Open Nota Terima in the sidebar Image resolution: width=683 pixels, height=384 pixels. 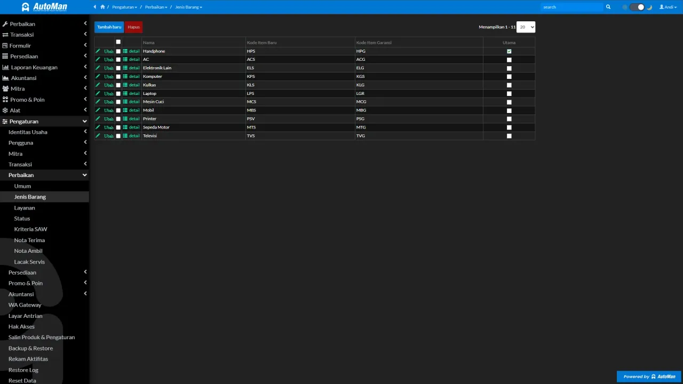(x=29, y=240)
